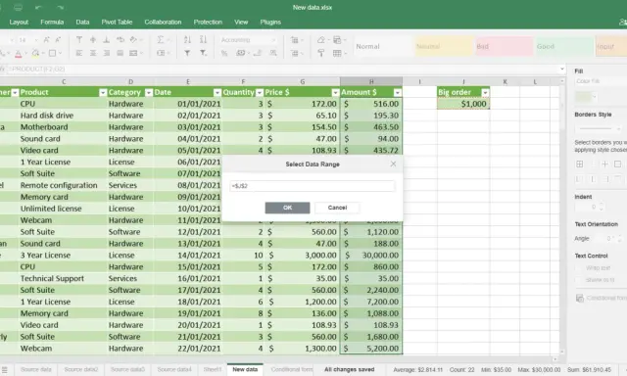Print file icon in title bar
627x376 pixels.
click(x=18, y=7)
